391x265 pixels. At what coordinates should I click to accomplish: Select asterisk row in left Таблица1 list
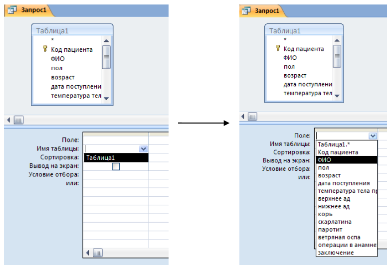pyautogui.click(x=53, y=40)
